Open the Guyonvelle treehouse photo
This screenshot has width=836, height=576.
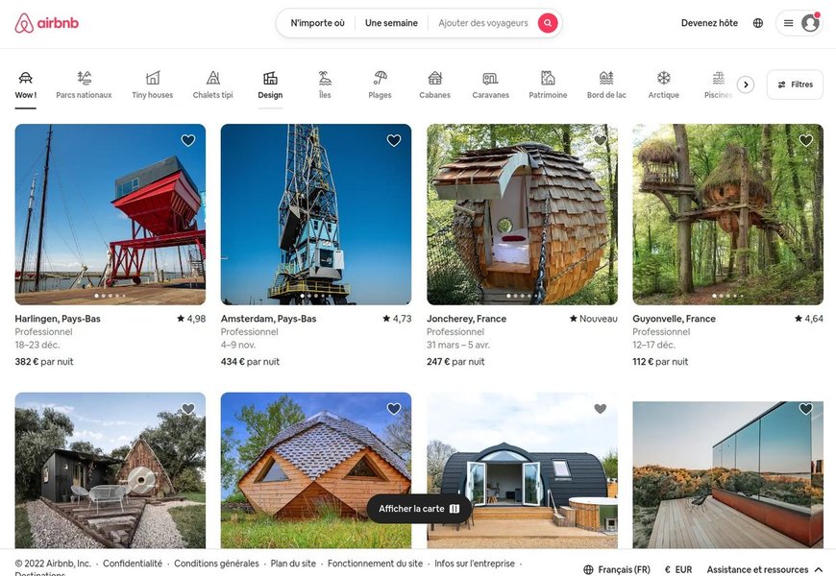[727, 214]
